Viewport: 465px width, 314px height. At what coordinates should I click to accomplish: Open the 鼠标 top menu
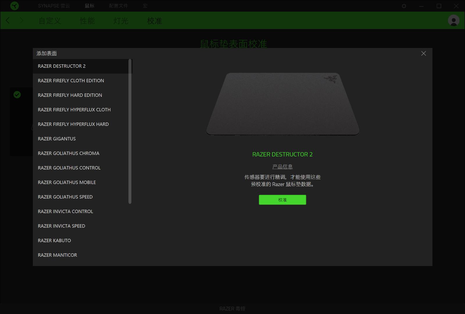pyautogui.click(x=90, y=6)
